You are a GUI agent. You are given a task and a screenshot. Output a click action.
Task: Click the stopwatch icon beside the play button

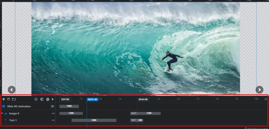click(x=48, y=99)
